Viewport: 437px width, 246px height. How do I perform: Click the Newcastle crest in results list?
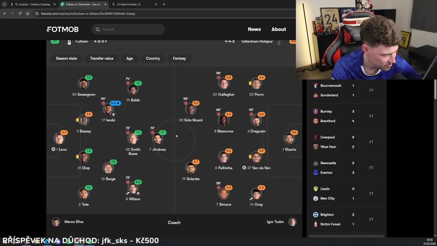pos(315,163)
